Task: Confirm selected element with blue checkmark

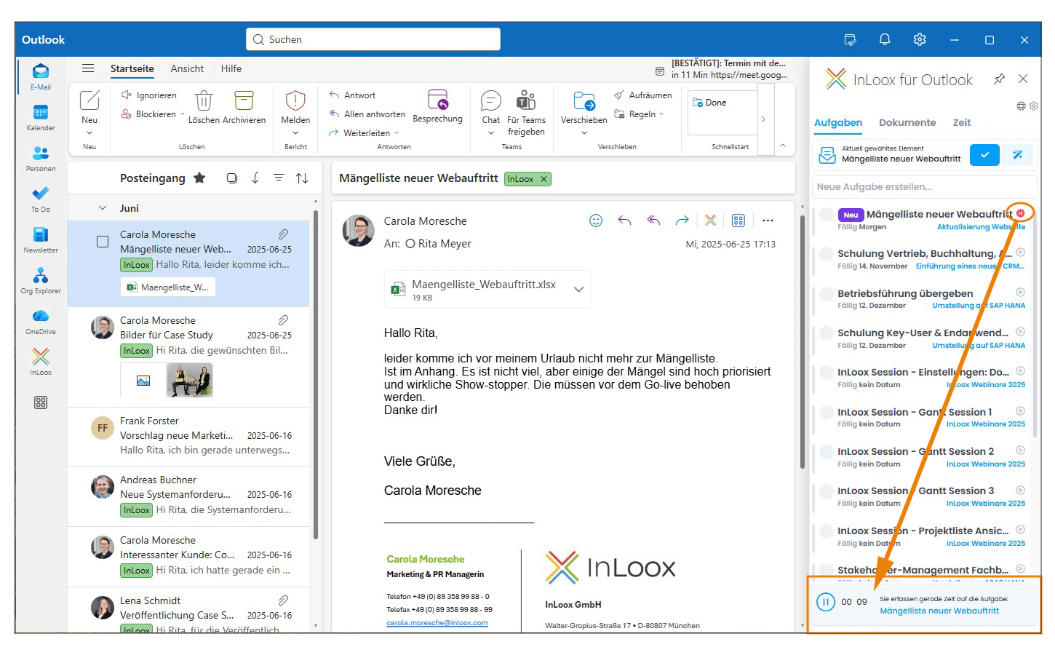Action: [984, 155]
